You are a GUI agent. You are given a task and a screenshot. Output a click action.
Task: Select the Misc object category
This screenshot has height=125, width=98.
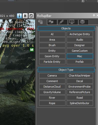(x=80, y=56)
